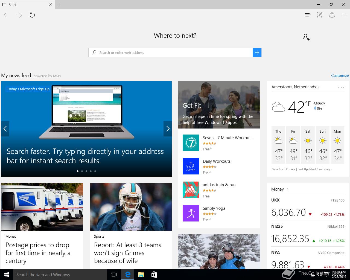Image resolution: width=350 pixels, height=280 pixels.
Task: Click the blue search go arrow
Action: 257,52
